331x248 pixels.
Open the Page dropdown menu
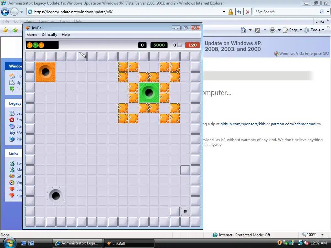(x=292, y=30)
